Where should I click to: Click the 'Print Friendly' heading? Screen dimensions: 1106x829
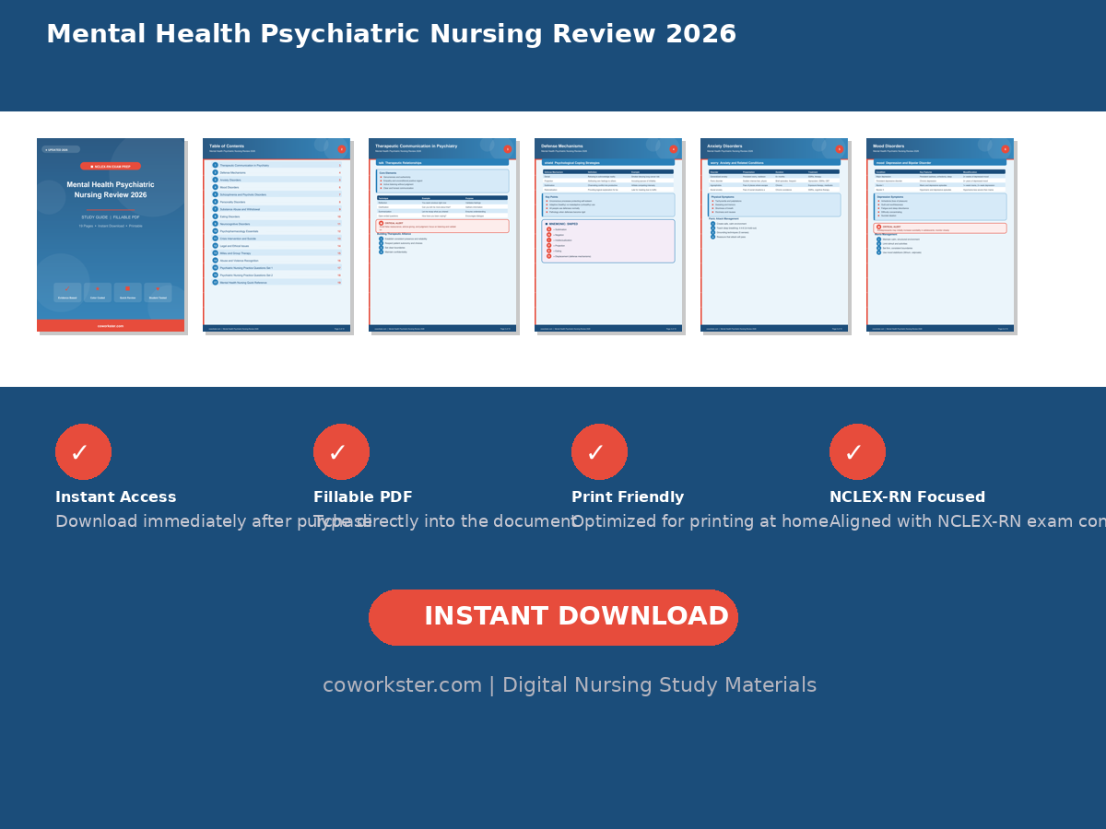click(628, 497)
